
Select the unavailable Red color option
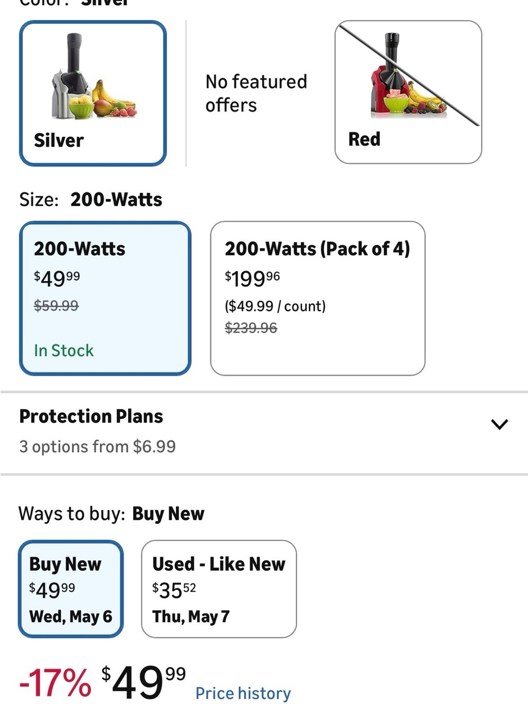tap(408, 92)
